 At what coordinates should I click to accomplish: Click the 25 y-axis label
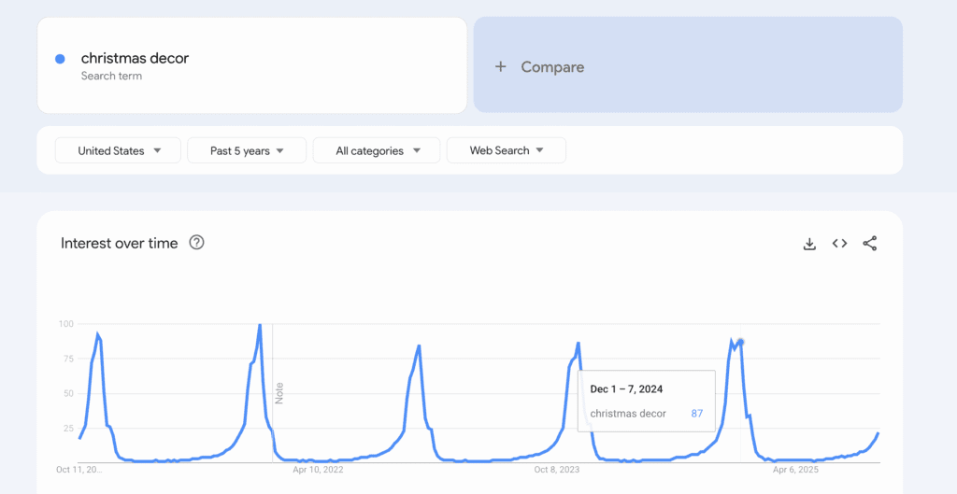pos(68,428)
